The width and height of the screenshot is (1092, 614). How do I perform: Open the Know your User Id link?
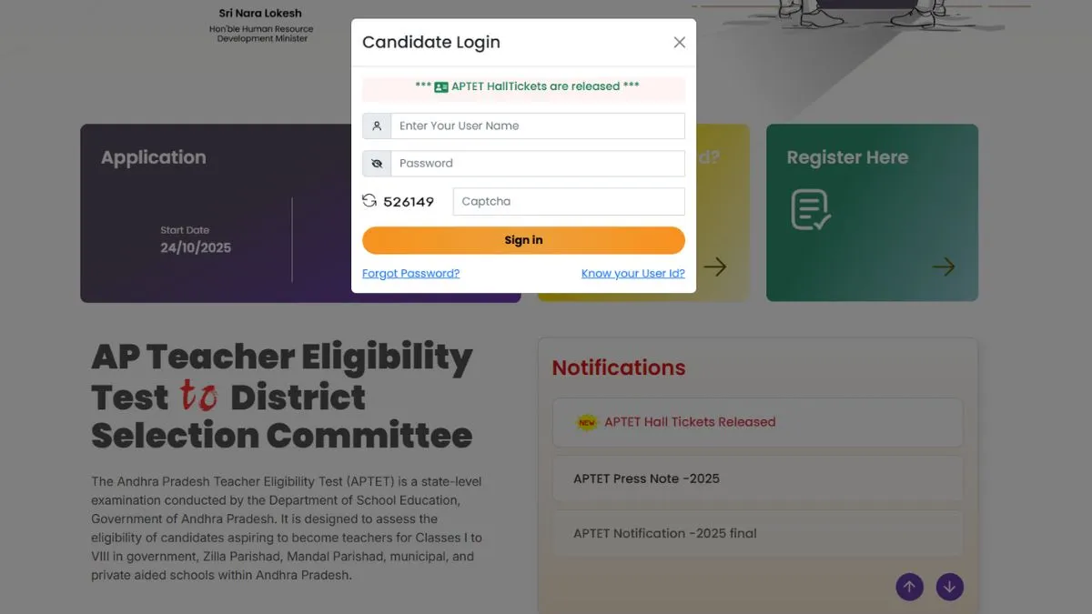pos(633,273)
